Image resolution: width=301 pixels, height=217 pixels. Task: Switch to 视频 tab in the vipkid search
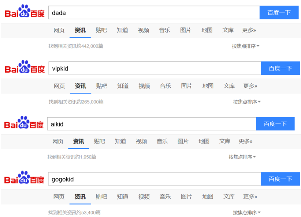144,86
